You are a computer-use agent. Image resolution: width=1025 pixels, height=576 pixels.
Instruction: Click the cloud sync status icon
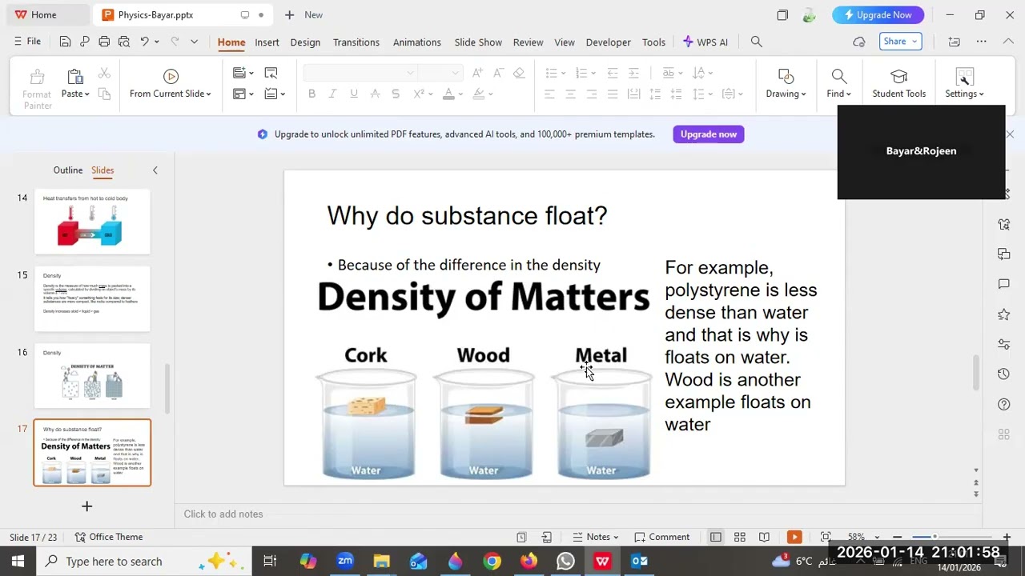859,42
